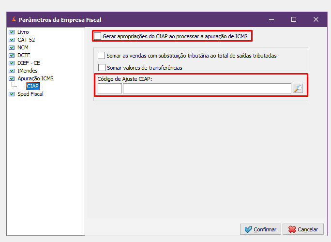
Task: Minimize the parameters window
Action: (x=271, y=20)
